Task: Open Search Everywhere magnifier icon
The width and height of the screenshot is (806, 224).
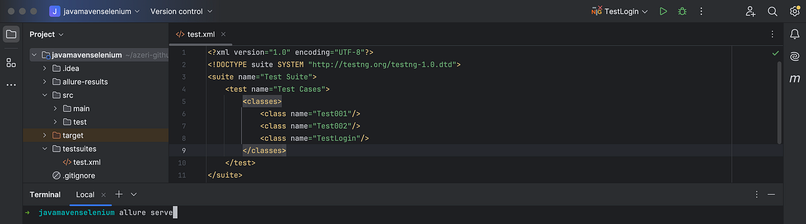Action: 773,11
